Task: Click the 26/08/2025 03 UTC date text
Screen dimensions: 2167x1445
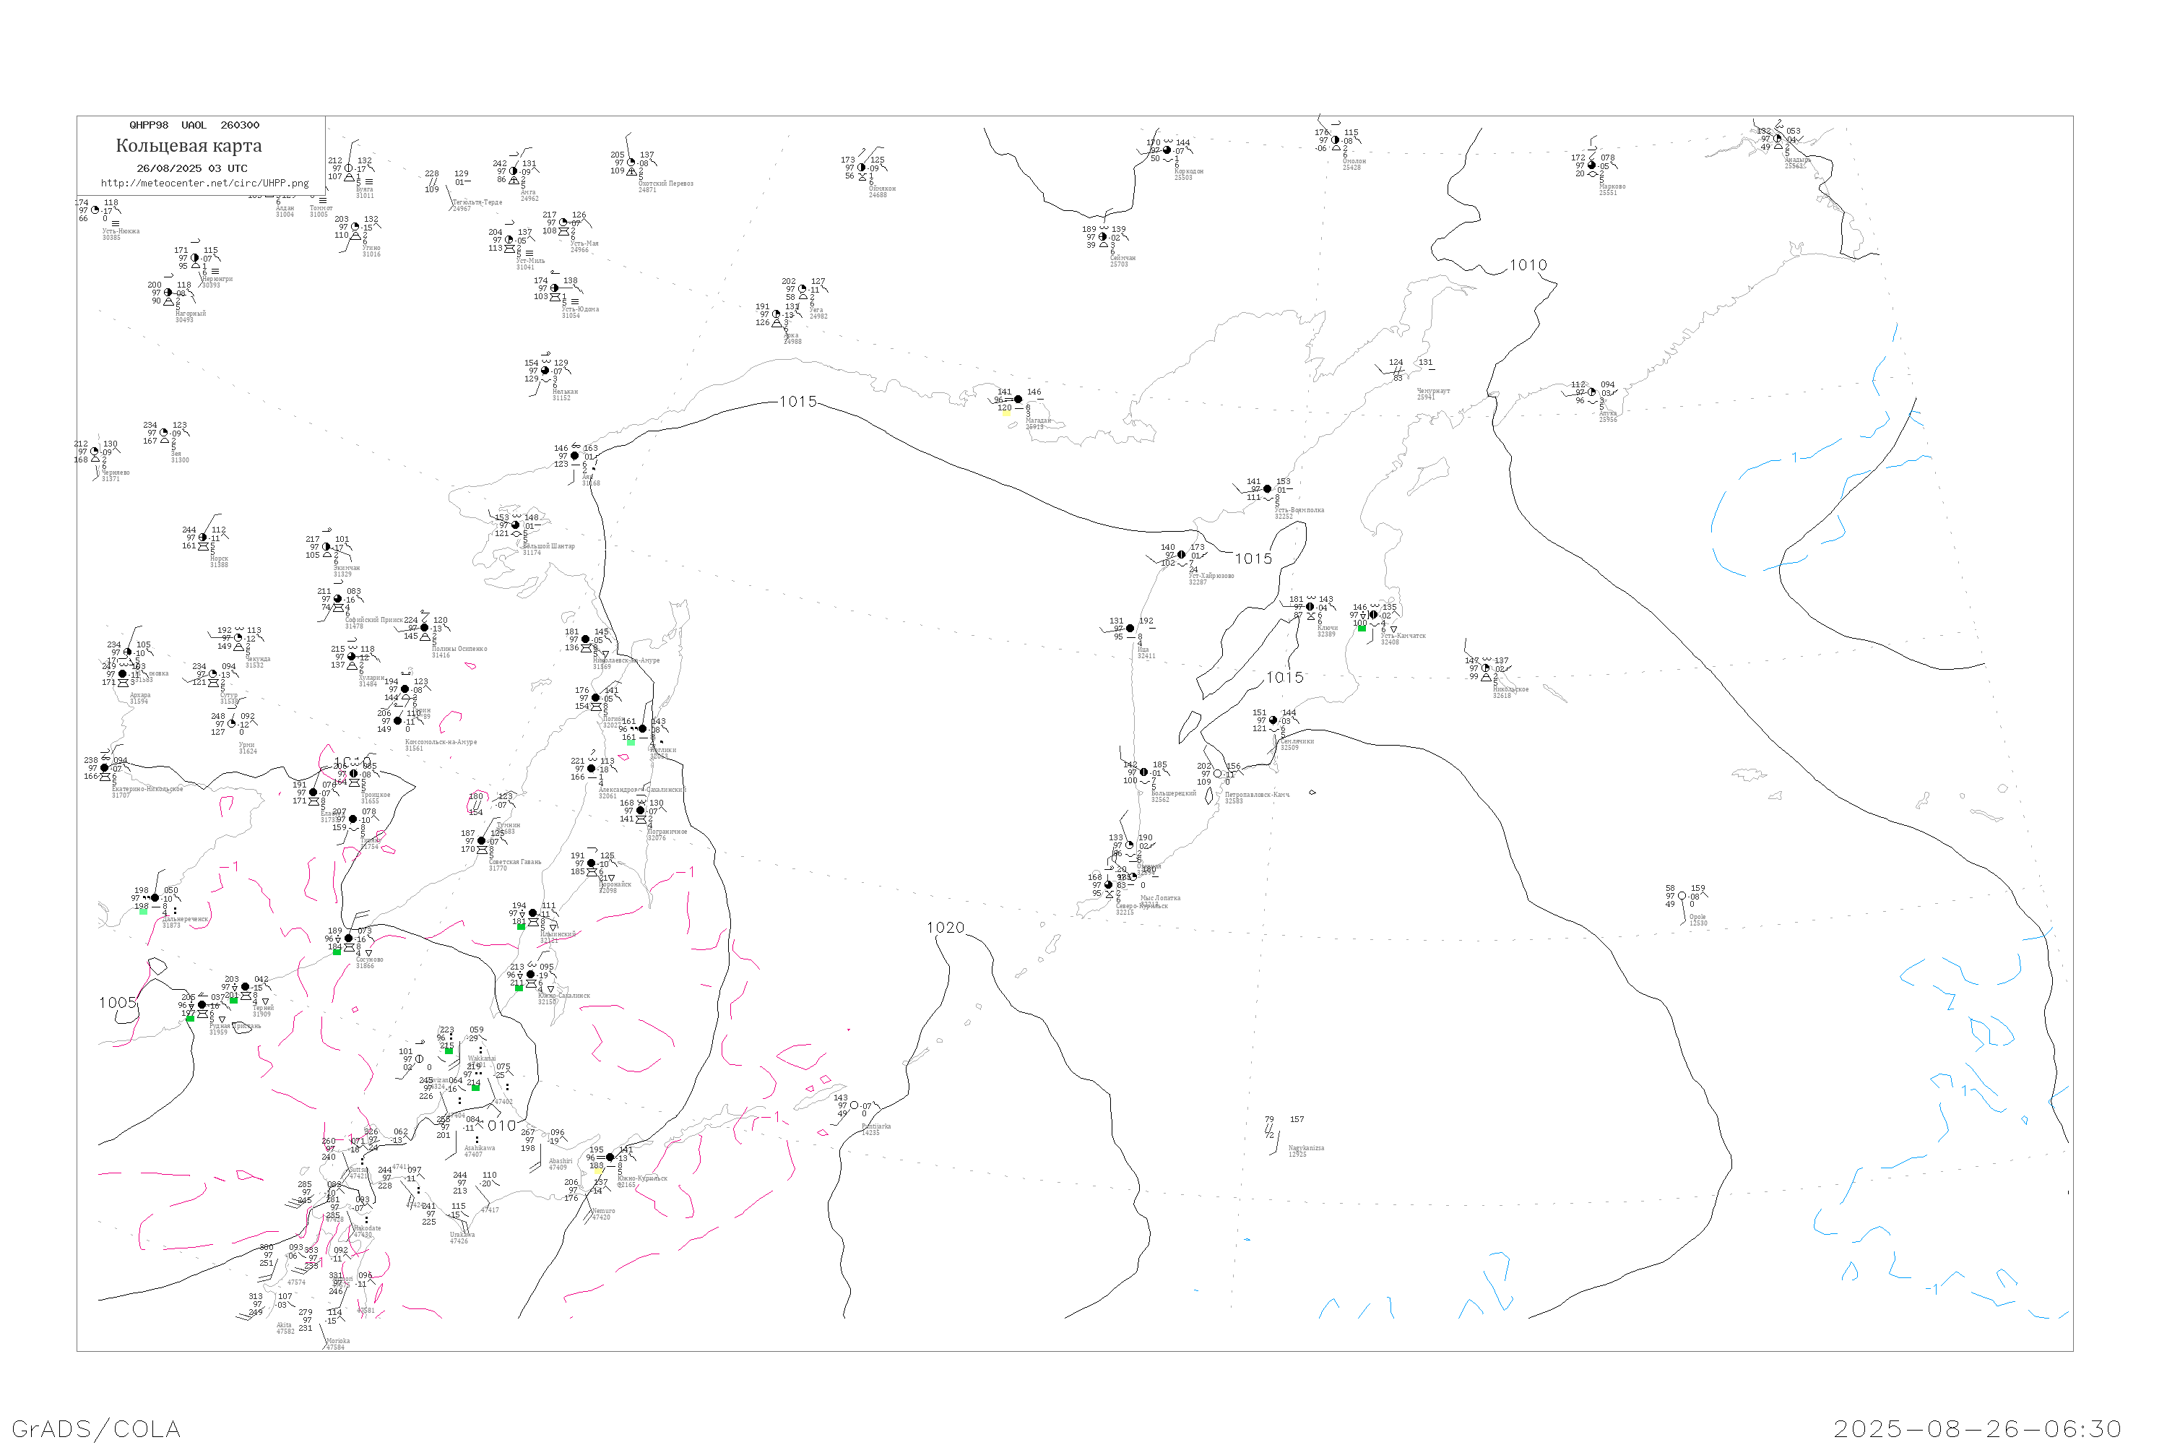Action: pos(191,168)
